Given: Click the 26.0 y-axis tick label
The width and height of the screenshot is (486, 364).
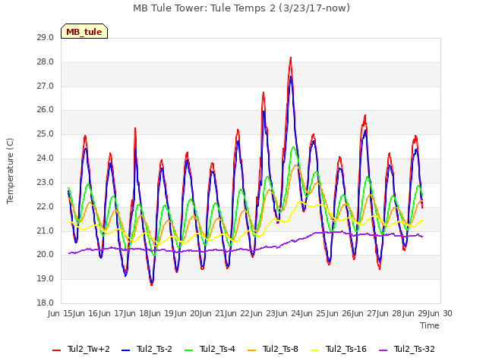Looking at the screenshot, I should (x=46, y=110).
